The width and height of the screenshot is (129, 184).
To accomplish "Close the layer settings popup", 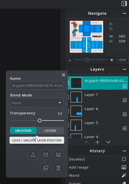I will click(64, 75).
